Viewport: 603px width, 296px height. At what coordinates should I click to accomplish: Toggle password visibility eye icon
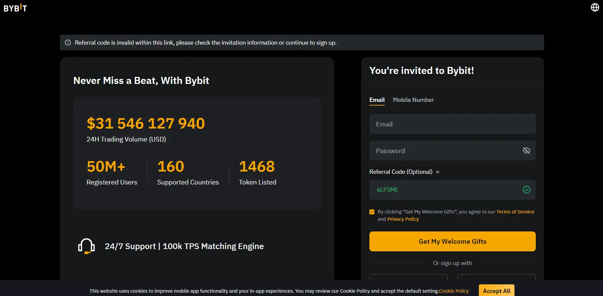tap(526, 150)
